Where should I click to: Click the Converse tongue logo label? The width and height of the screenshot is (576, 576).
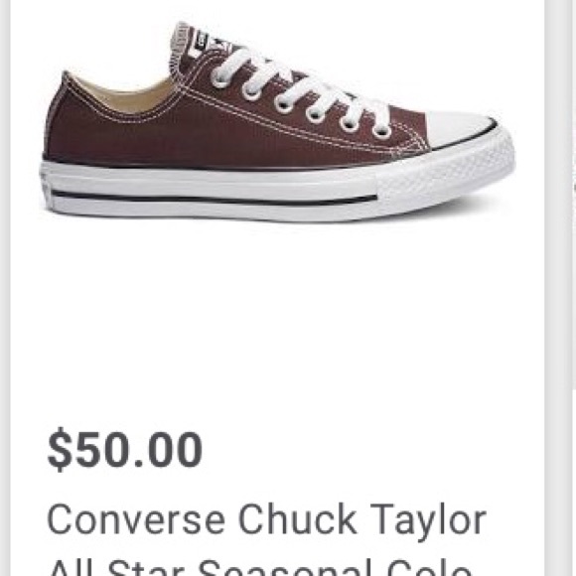[212, 41]
